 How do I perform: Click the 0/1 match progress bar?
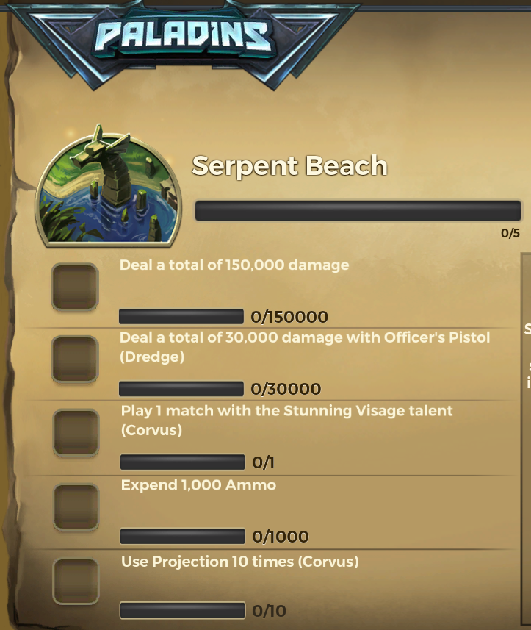183,462
